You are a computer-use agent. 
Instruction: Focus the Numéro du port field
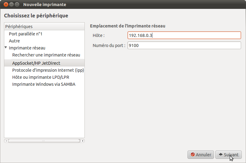(184, 45)
